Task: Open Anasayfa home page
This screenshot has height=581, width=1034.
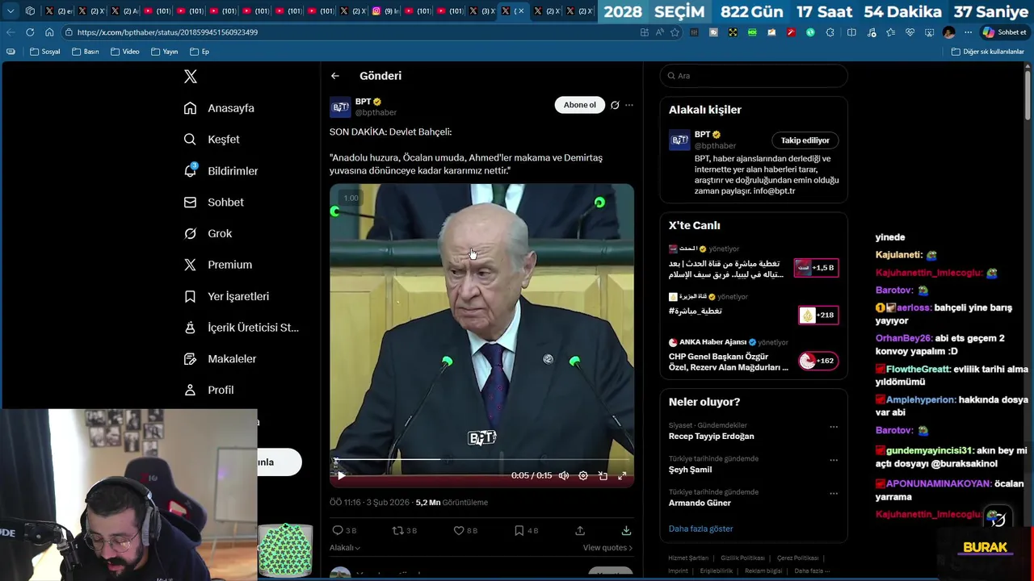Action: point(219,108)
